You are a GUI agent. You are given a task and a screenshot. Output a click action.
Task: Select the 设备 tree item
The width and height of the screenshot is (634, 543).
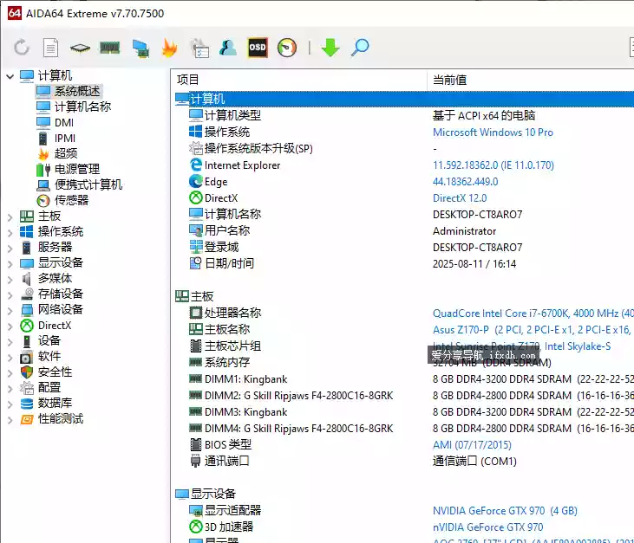41,340
